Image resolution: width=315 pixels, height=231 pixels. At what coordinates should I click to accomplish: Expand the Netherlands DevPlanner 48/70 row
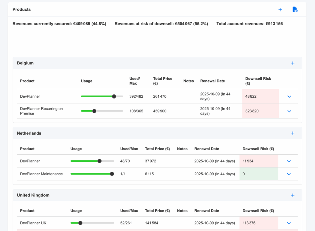pyautogui.click(x=289, y=161)
